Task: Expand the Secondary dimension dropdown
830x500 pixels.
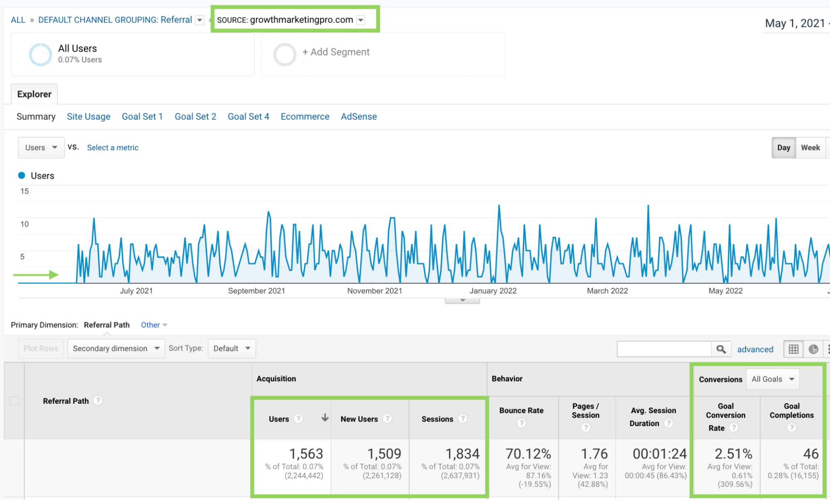Action: click(116, 348)
